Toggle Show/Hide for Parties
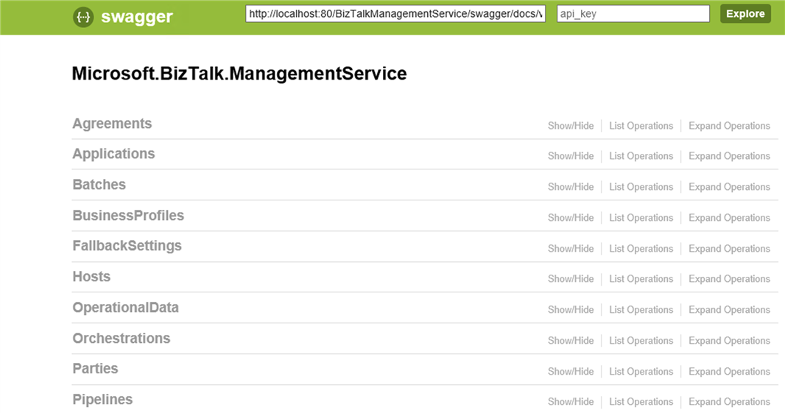 pyautogui.click(x=571, y=372)
